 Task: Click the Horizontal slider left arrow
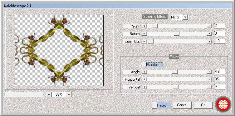click(x=144, y=79)
